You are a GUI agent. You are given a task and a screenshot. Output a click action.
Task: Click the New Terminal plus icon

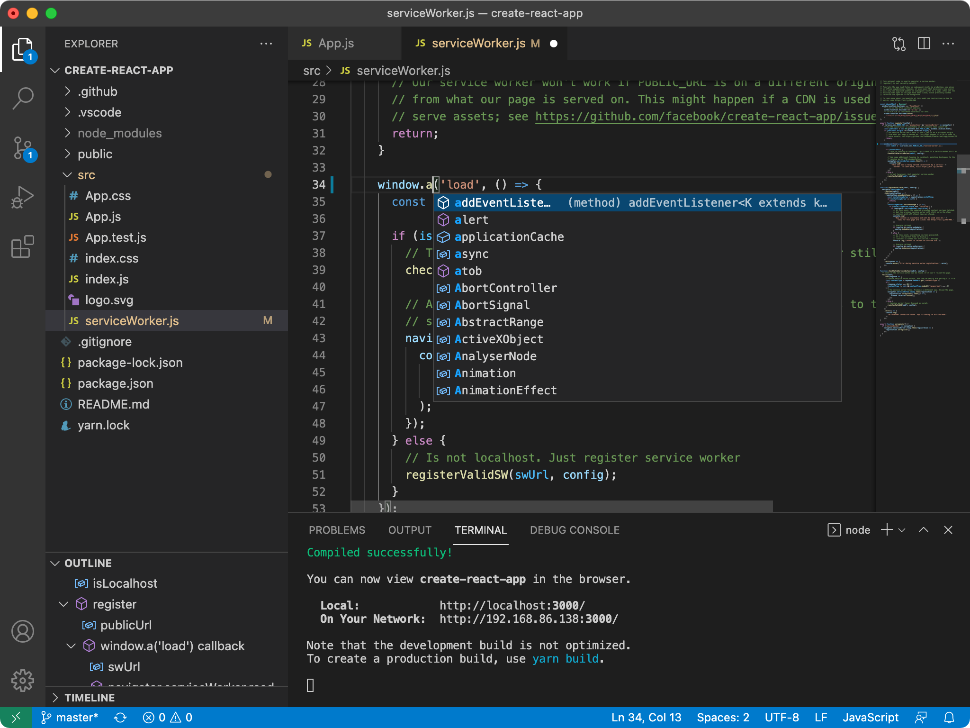(x=888, y=530)
